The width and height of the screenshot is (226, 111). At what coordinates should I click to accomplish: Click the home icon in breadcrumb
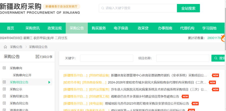(5, 47)
